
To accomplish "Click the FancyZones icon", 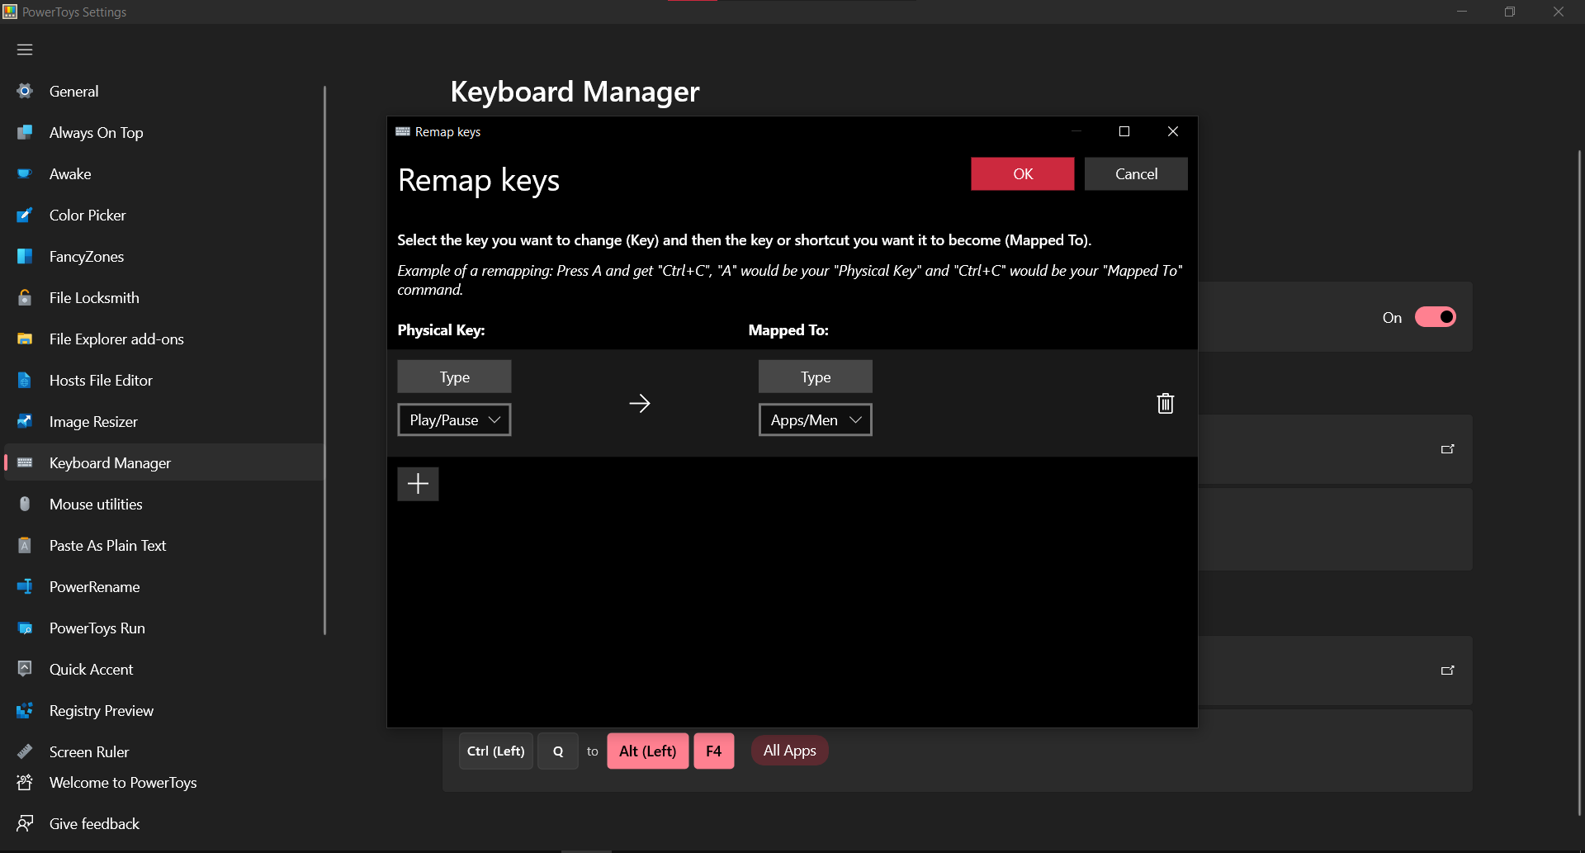I will point(25,256).
